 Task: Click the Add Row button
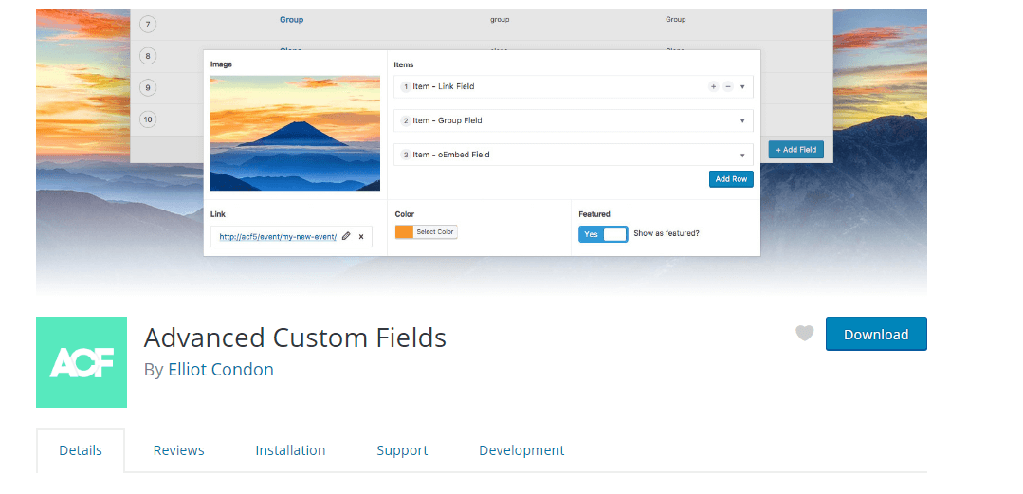pos(731,179)
